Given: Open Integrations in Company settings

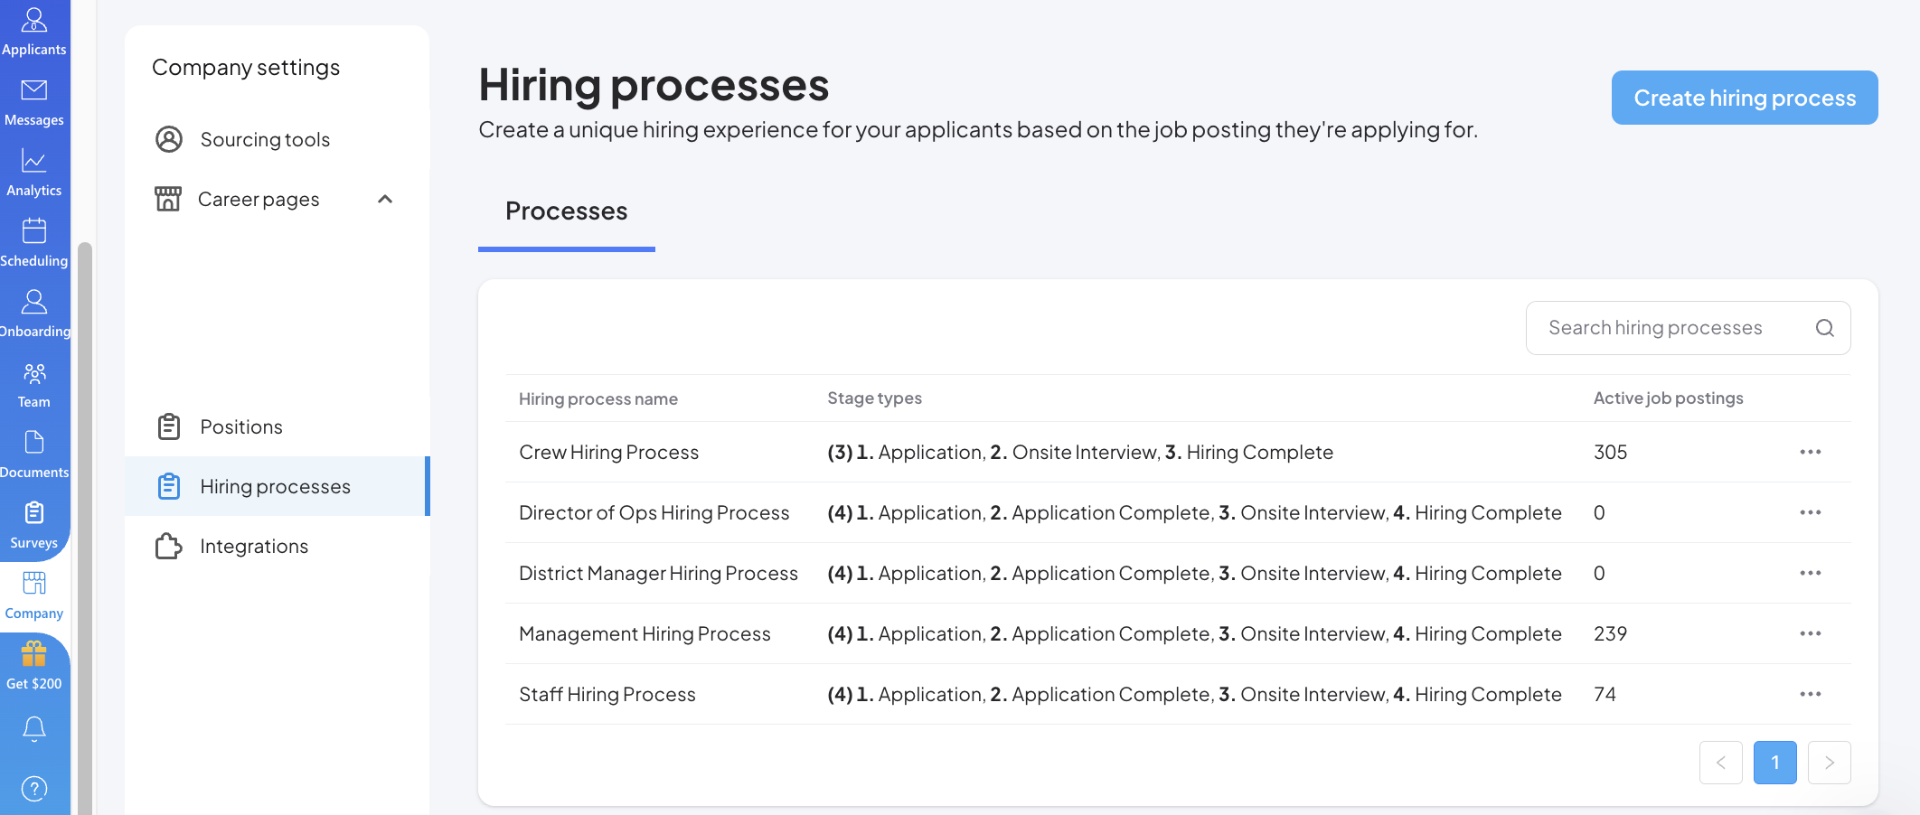Looking at the screenshot, I should coord(254,546).
